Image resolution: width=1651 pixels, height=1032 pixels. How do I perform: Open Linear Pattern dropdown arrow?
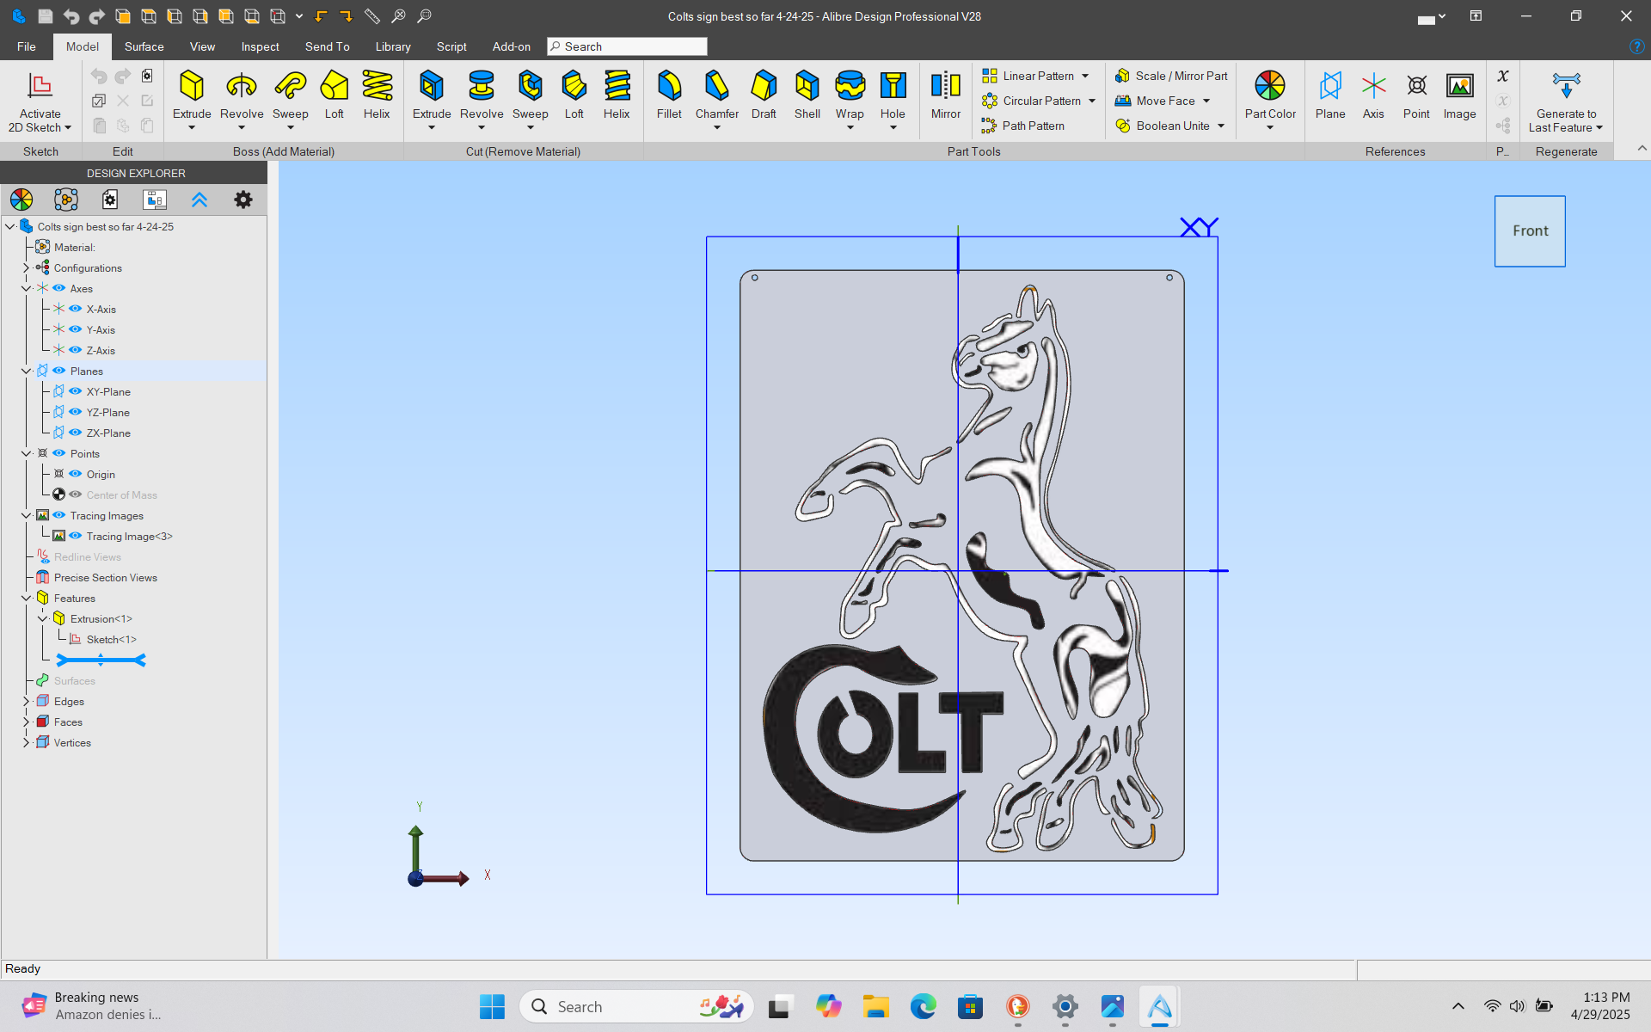[x=1085, y=76]
